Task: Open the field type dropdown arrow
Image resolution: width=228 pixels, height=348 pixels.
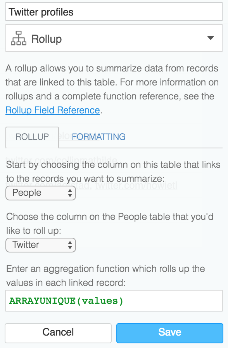Action: (x=211, y=38)
